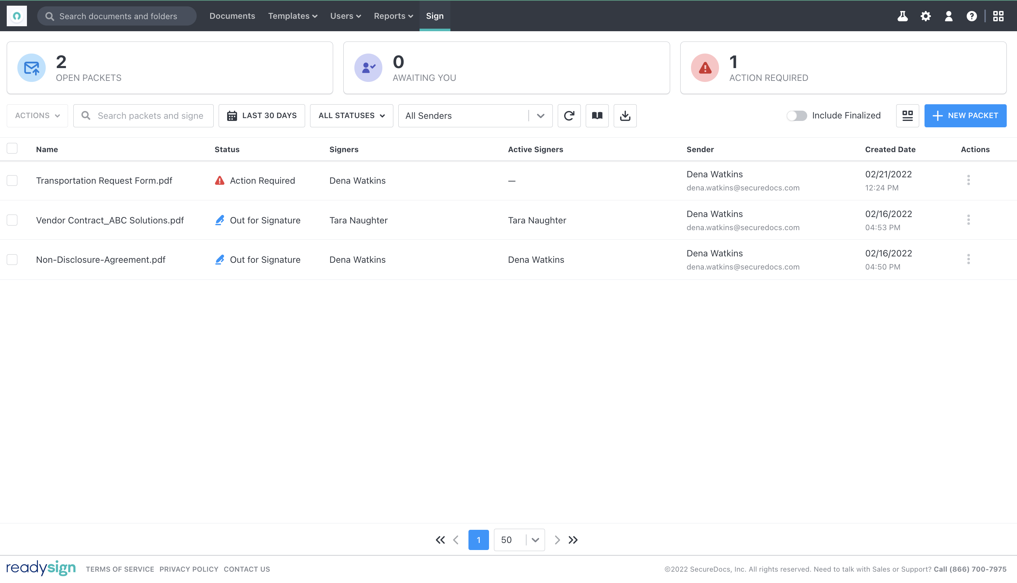Check the checkbox for Transportation Request Form.pdf
Screen dimensions: 1017x583
click(12, 180)
